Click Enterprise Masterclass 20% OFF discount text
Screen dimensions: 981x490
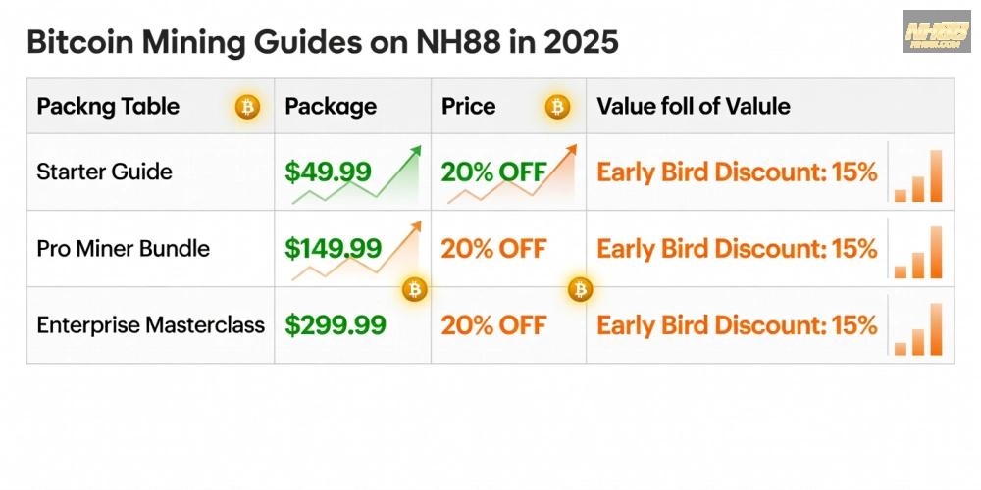click(493, 325)
